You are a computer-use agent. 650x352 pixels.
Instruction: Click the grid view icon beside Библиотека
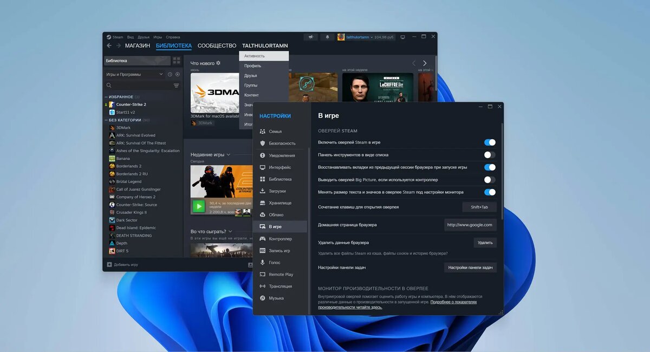point(177,61)
